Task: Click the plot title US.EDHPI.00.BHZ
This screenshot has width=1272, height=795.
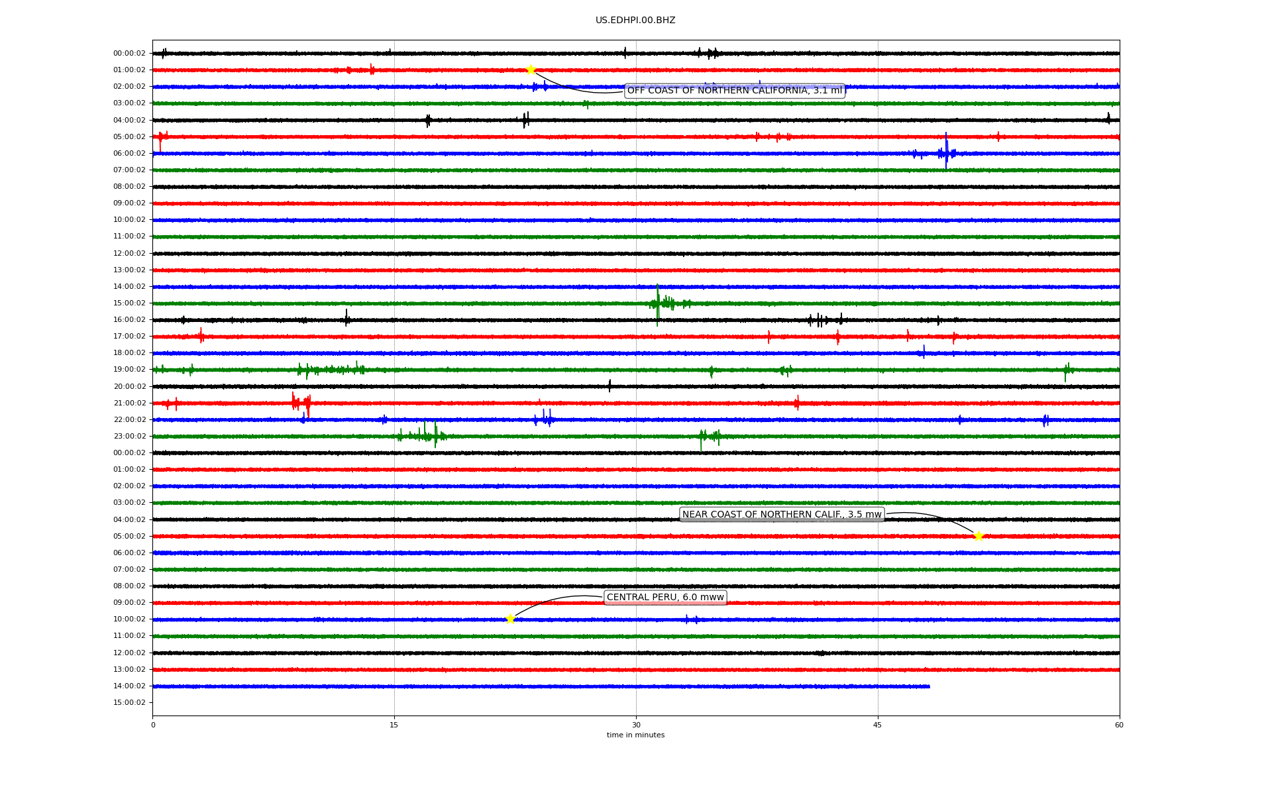Action: [635, 21]
